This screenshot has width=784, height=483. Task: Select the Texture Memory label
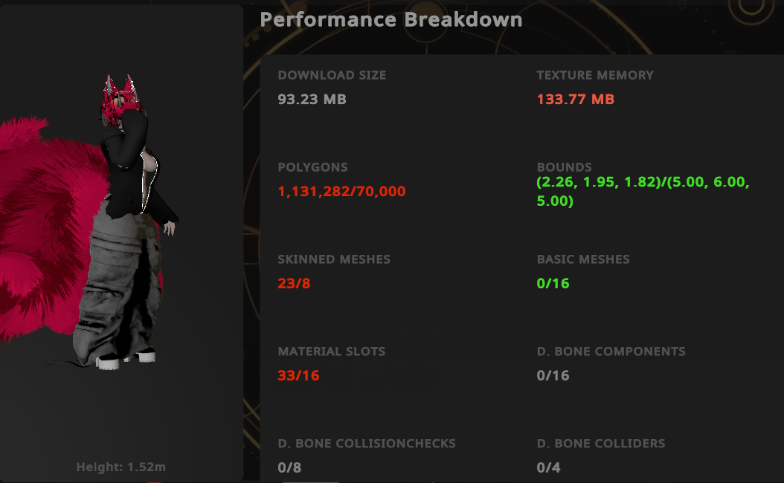coord(595,75)
